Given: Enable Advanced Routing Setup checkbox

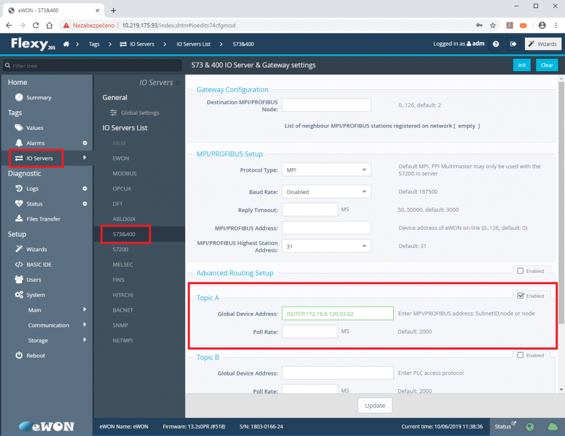Looking at the screenshot, I should (520, 271).
